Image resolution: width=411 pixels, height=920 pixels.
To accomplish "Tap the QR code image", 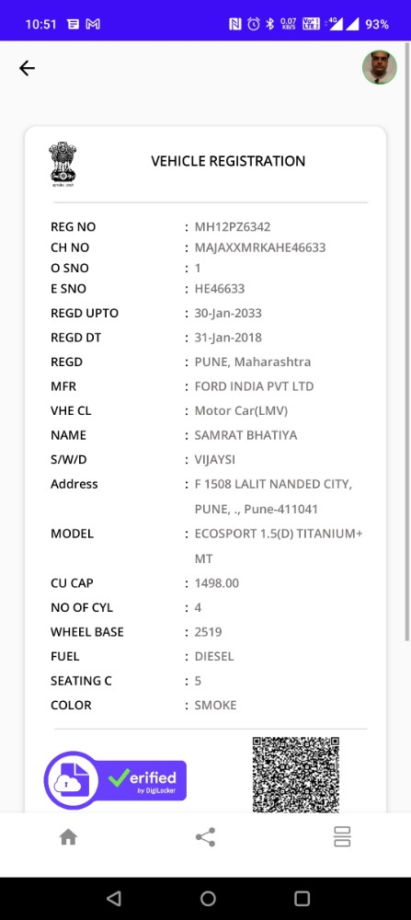I will (296, 775).
